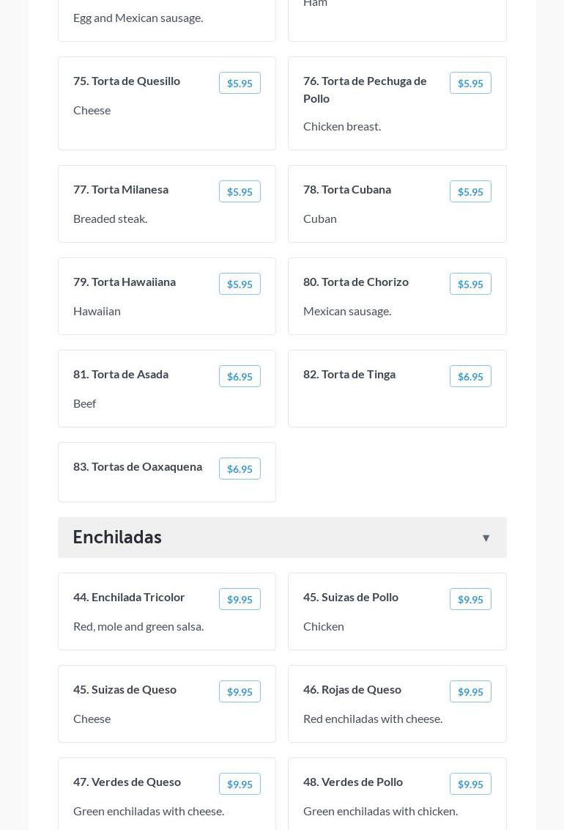This screenshot has width=564, height=830.
Task: Click the Enchilada Tricolor $9.95 price
Action: pyautogui.click(x=240, y=600)
